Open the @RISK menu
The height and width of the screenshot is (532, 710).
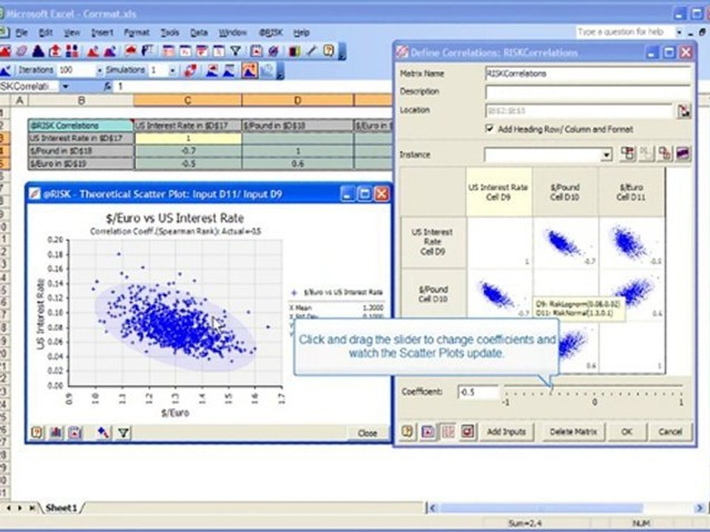pos(271,33)
